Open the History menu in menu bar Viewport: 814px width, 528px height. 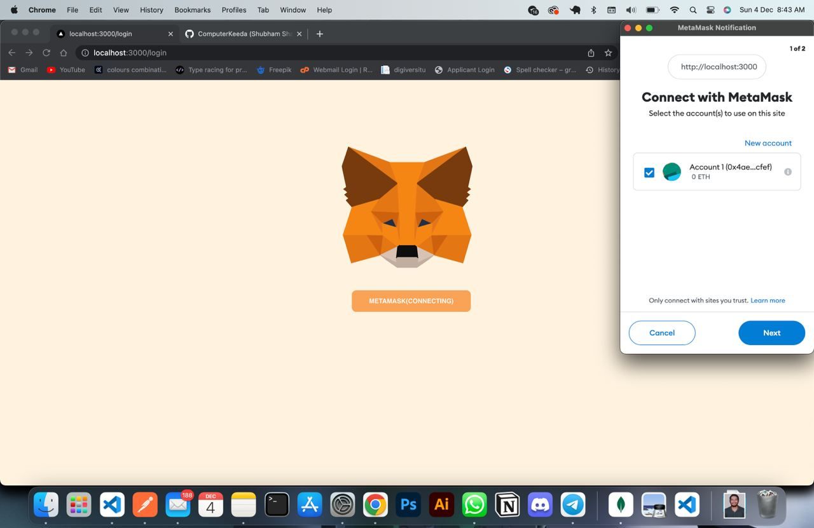pyautogui.click(x=151, y=10)
